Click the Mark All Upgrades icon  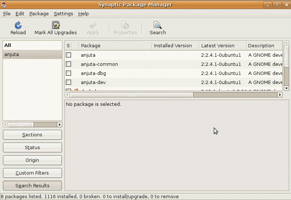tap(56, 25)
